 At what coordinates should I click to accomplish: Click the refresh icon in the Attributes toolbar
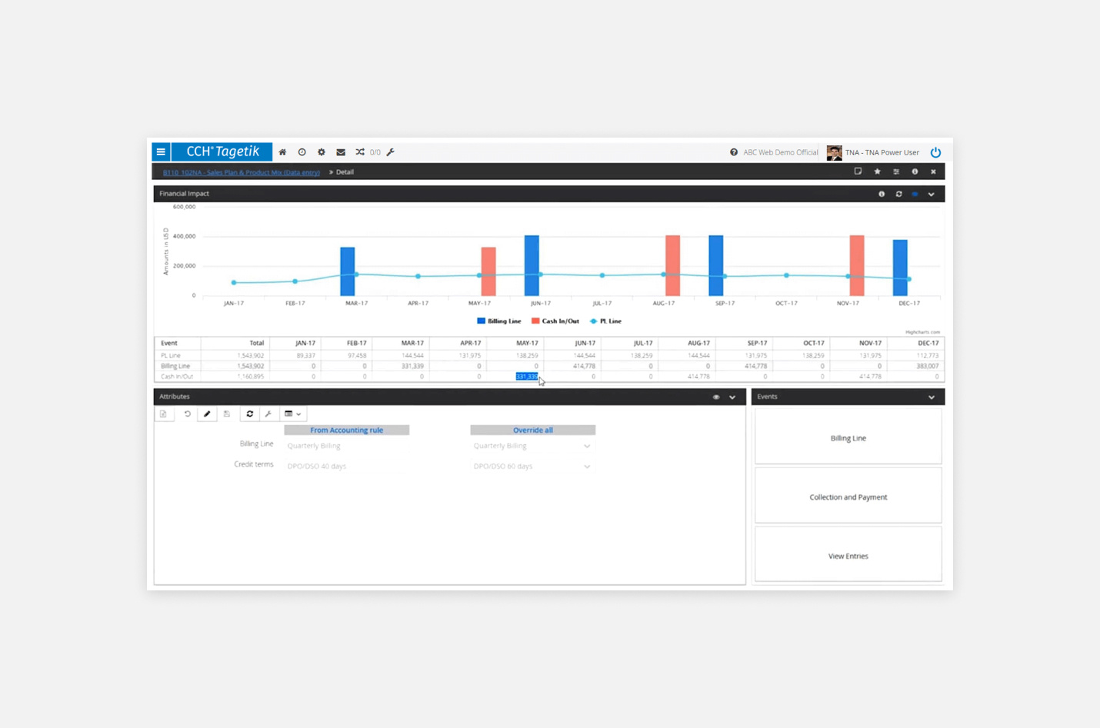249,414
